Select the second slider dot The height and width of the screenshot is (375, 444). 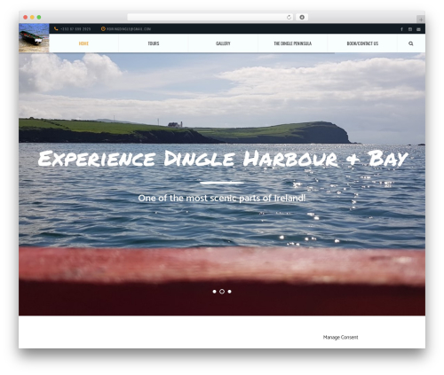click(222, 292)
